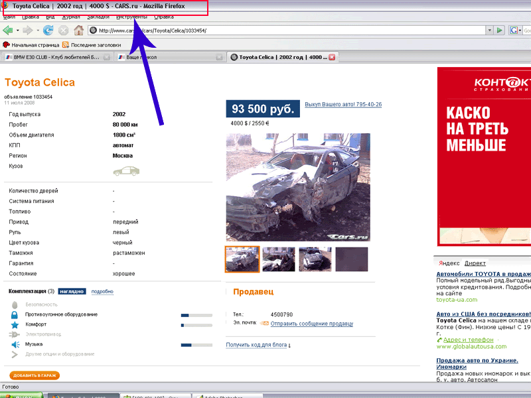Click the Firefox taskbar button
The height and width of the screenshot is (398, 531).
pos(84,395)
